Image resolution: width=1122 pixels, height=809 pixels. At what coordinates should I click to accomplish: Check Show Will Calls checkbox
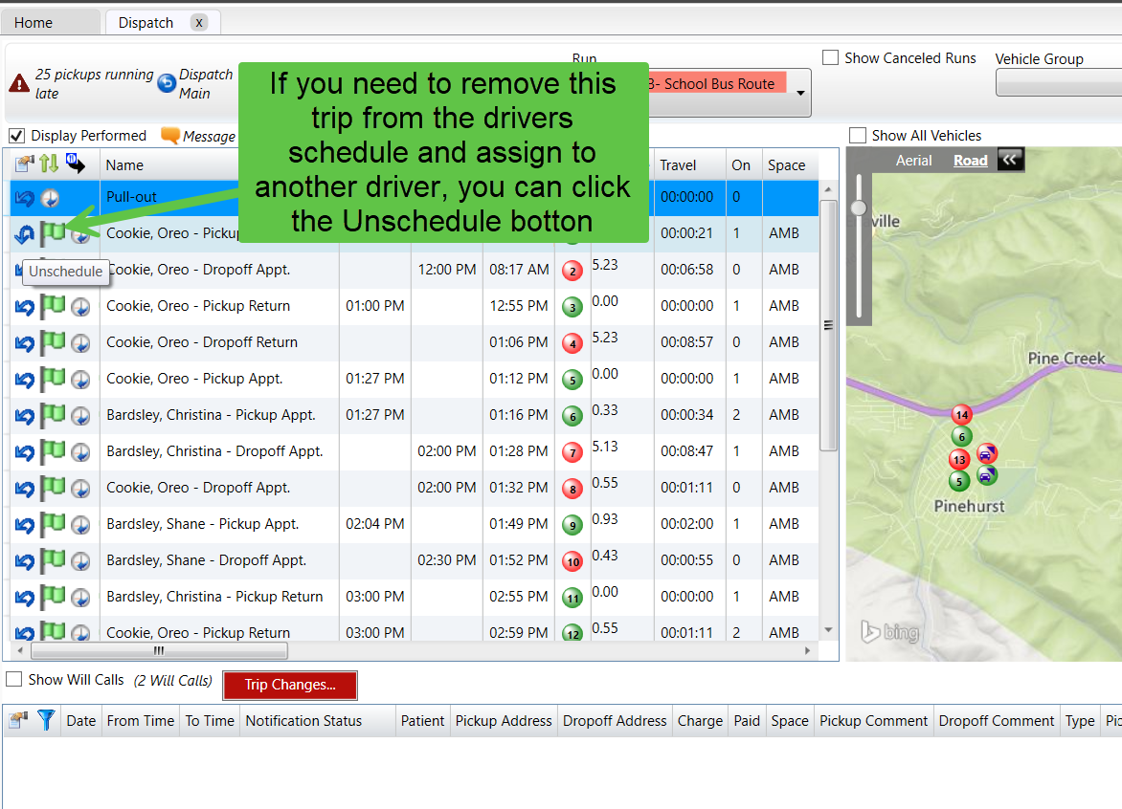[13, 679]
